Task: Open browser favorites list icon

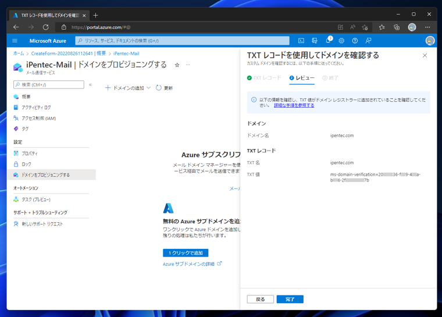Action: pyautogui.click(x=382, y=27)
